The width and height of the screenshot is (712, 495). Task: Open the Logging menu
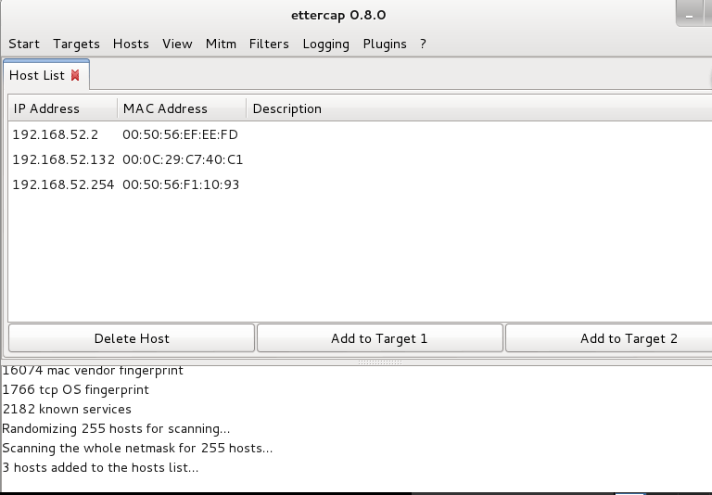[325, 44]
